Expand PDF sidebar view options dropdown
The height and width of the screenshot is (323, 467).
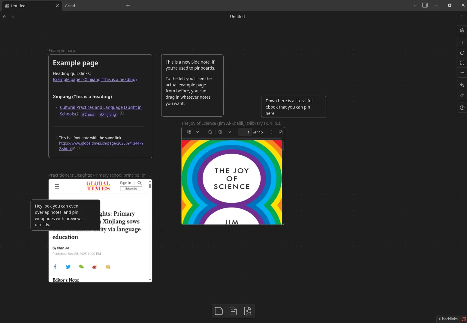click(x=197, y=132)
